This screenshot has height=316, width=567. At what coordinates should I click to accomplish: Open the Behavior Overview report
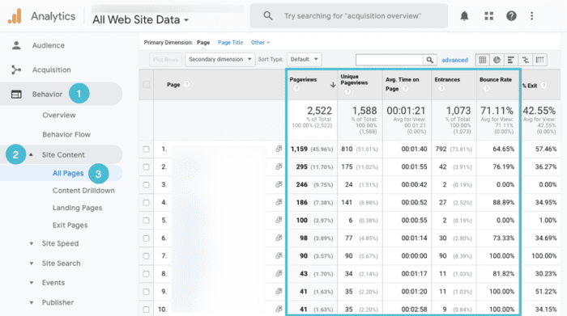click(59, 115)
